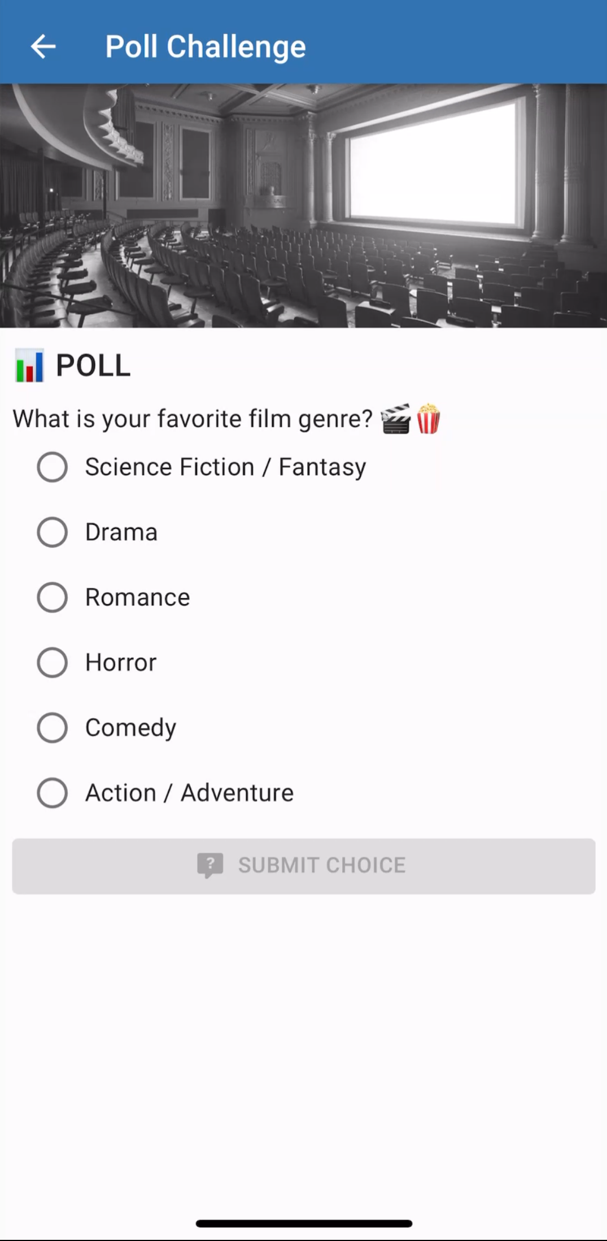
Task: Tap the cinema theater banner image
Action: tap(303, 206)
